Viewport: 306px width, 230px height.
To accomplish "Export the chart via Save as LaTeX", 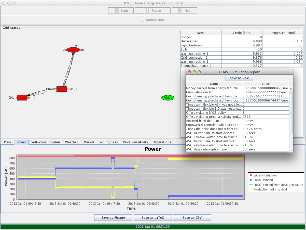I will [x=153, y=218].
